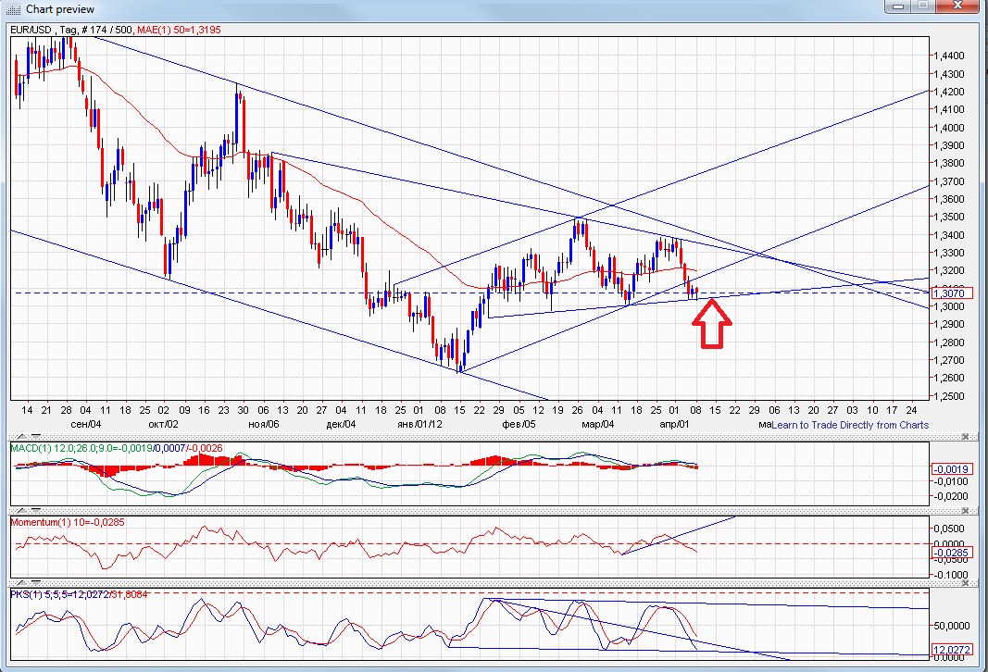
Task: Close the MACD indicator panel
Action: (965, 437)
